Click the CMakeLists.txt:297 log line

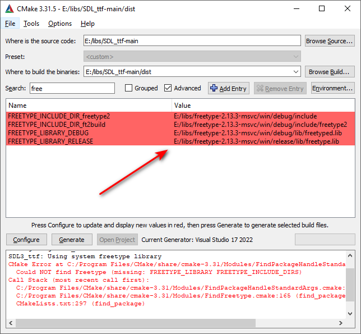[x=80, y=304]
